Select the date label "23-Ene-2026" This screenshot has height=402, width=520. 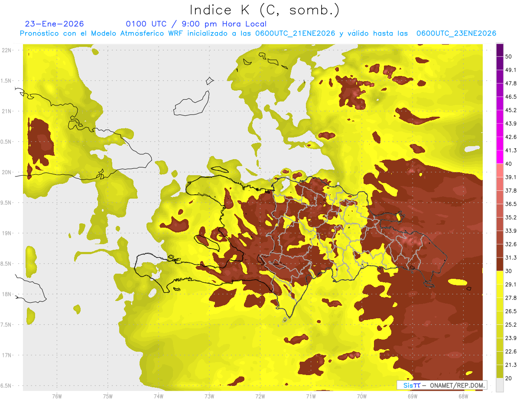click(55, 24)
